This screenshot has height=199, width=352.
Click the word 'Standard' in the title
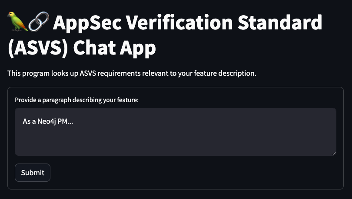(280, 22)
